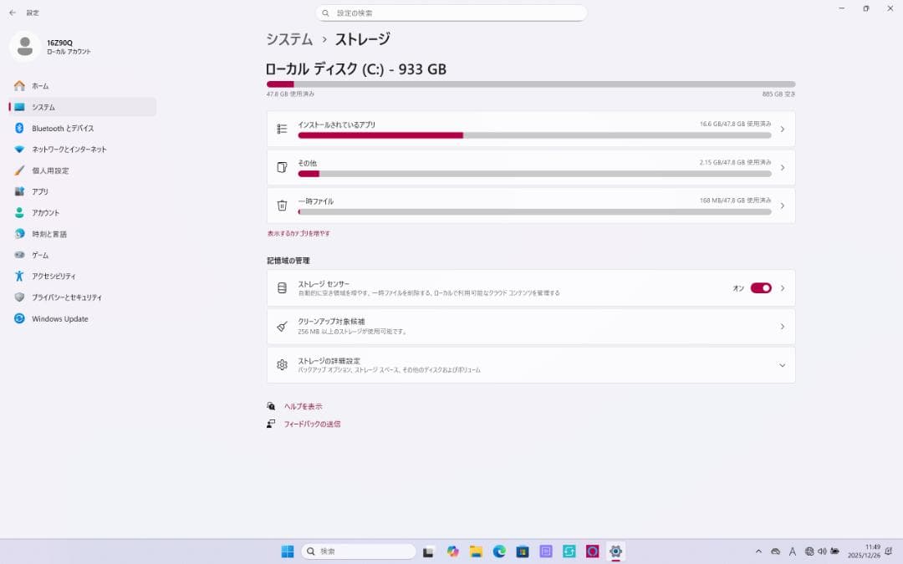
Task: Launch Microsoft Edge from the taskbar
Action: pos(499,551)
